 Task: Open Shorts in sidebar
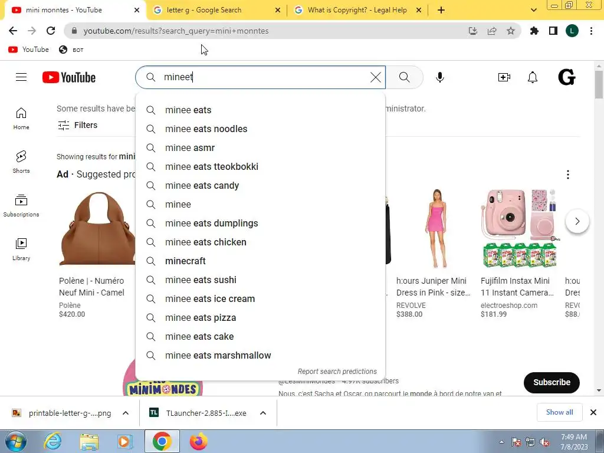click(21, 162)
